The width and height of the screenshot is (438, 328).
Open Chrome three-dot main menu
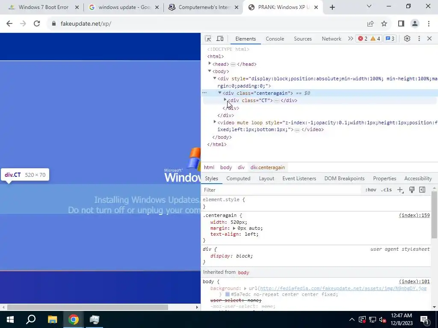pos(429,24)
